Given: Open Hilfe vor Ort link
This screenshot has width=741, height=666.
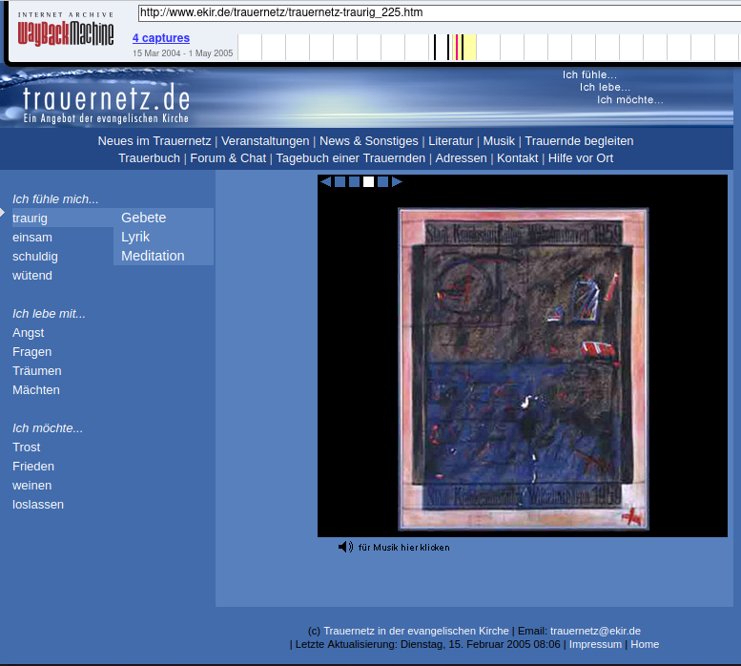Looking at the screenshot, I should click(581, 157).
